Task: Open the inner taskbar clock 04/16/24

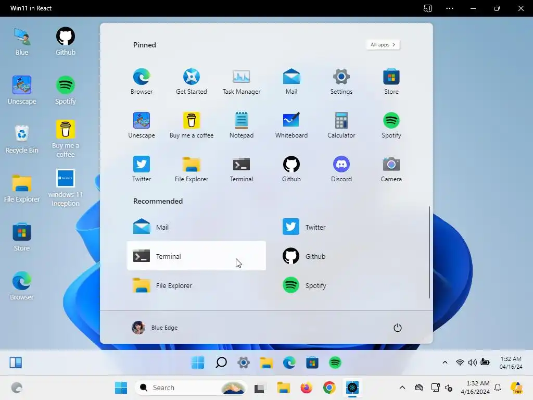Action: coord(511,362)
